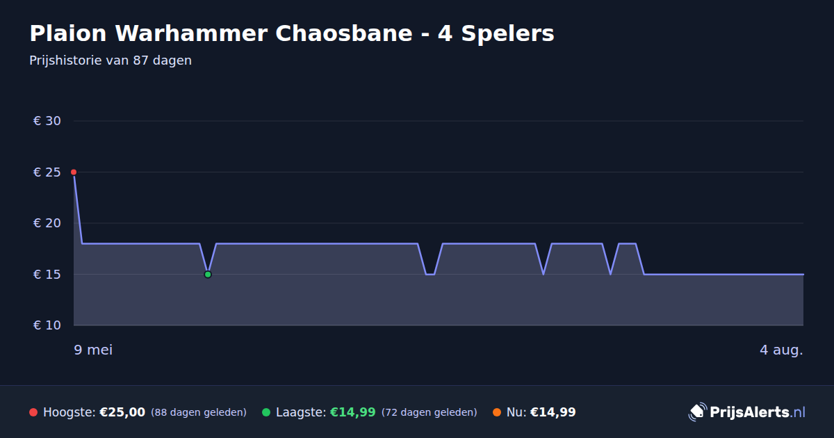Click the Hoogste €25,00 price value
Image resolution: width=834 pixels, height=438 pixels.
[122, 412]
